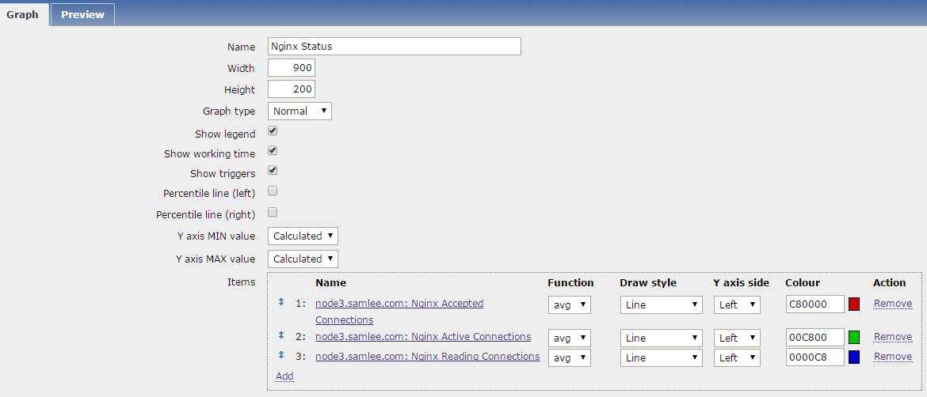Enable Percentile line (left) checkbox
Image resolution: width=927 pixels, height=397 pixels.
pos(273,191)
